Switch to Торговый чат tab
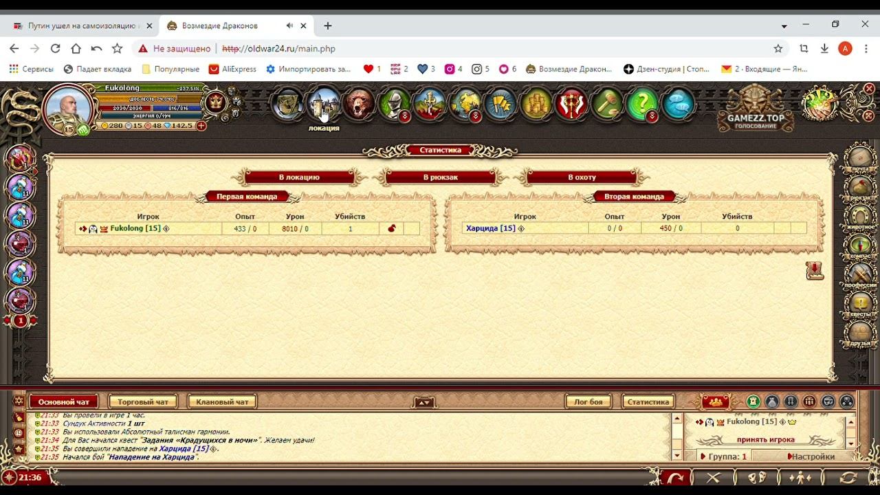The height and width of the screenshot is (495, 880). pos(143,402)
